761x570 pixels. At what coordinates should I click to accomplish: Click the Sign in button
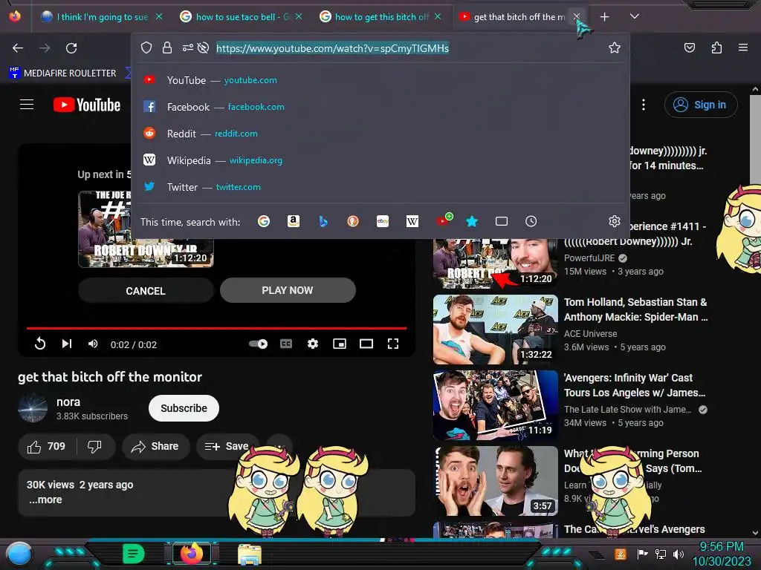701,105
